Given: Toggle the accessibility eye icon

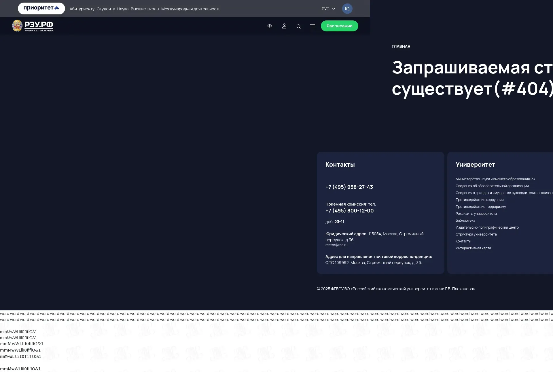Looking at the screenshot, I should coord(270,26).
